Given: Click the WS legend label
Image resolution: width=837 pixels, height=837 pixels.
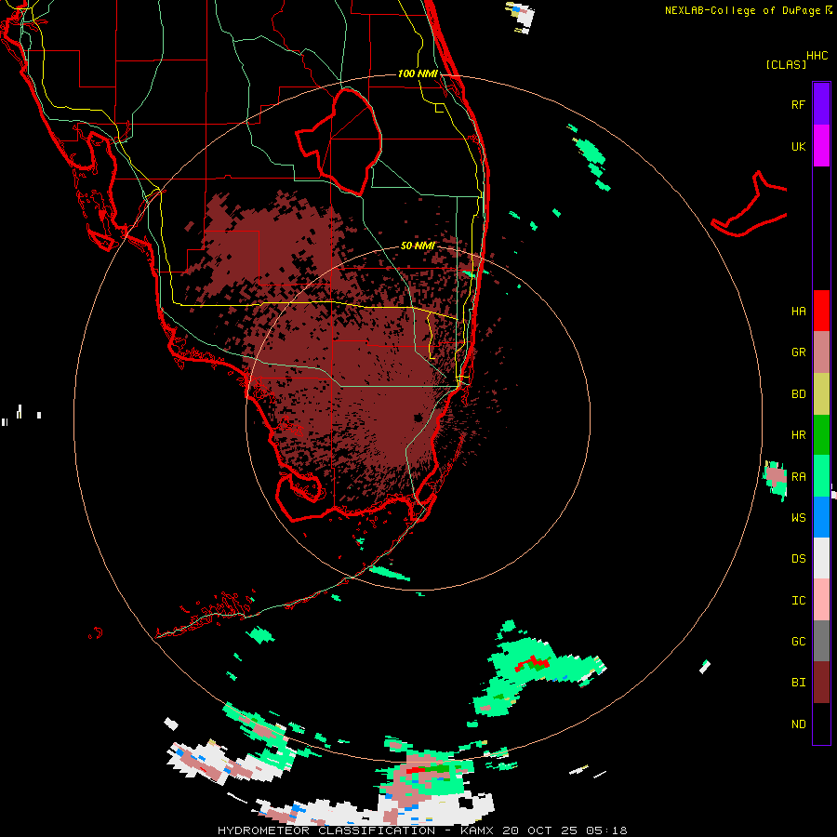Looking at the screenshot, I should 798,517.
